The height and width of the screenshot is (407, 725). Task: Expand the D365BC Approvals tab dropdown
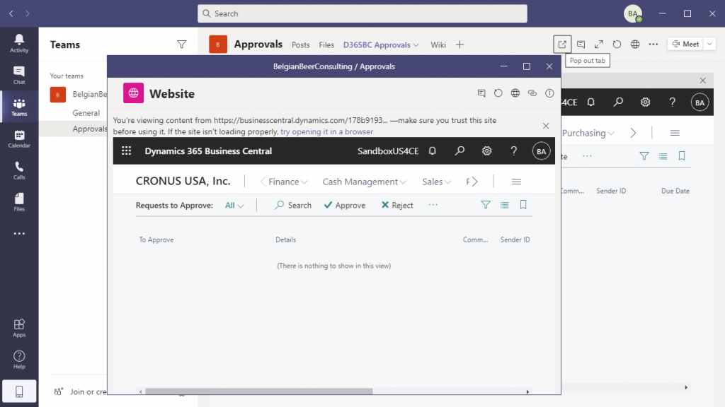pyautogui.click(x=416, y=45)
